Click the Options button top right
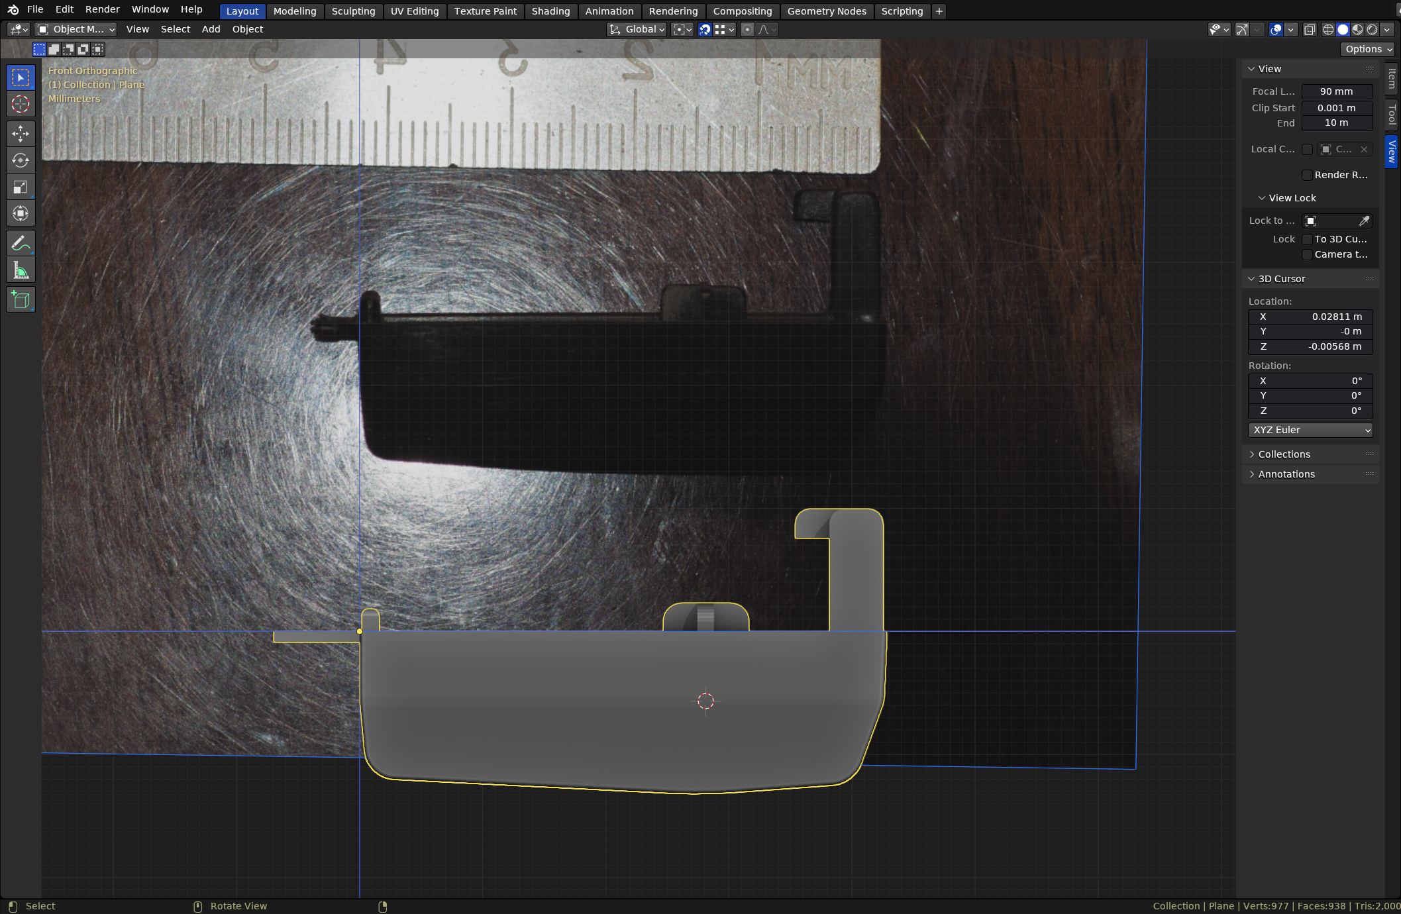Image resolution: width=1401 pixels, height=914 pixels. (1363, 48)
